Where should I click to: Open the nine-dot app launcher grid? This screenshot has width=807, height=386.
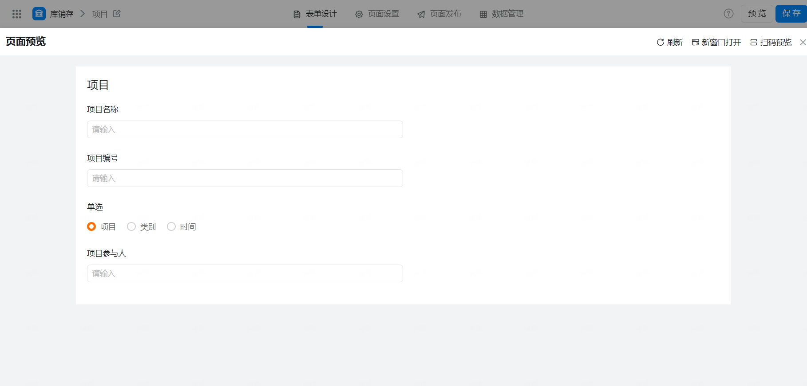coord(17,14)
